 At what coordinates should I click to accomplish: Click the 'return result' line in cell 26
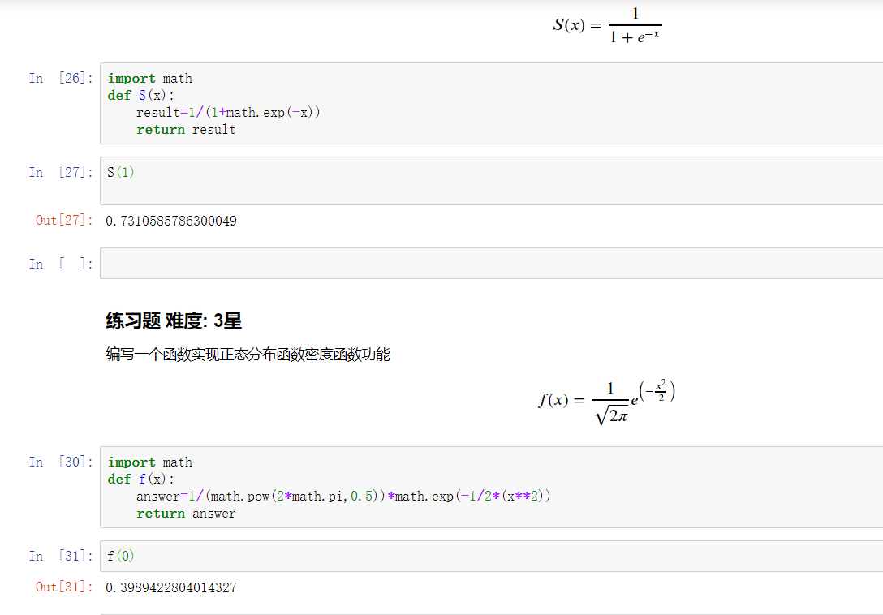tap(186, 130)
